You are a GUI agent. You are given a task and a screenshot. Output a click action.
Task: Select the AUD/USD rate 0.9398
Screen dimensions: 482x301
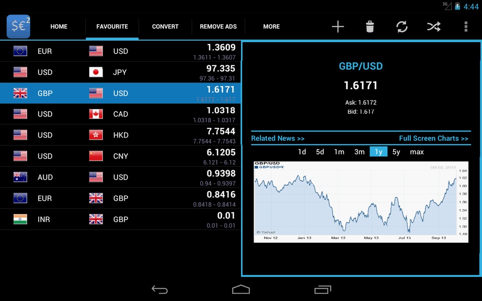point(221,174)
